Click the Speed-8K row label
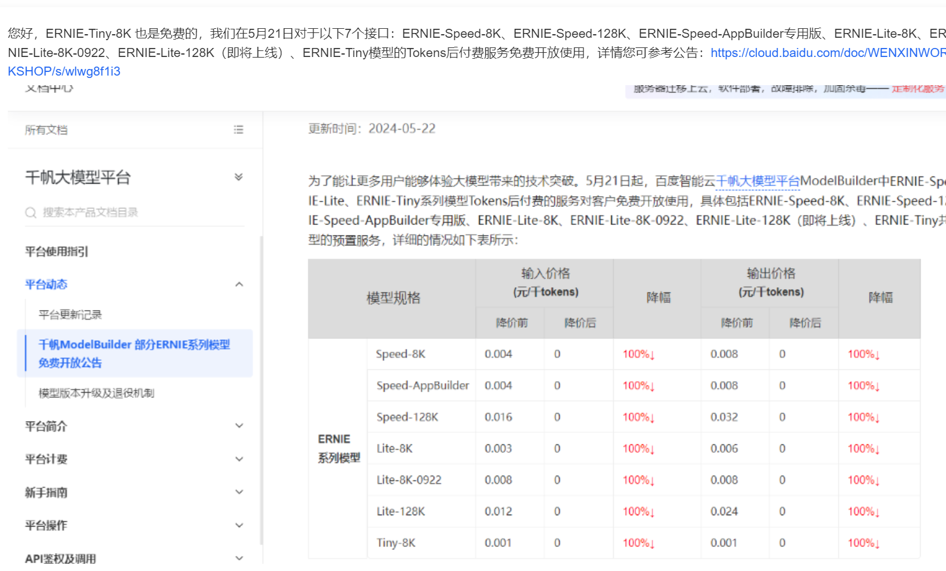 tap(401, 354)
